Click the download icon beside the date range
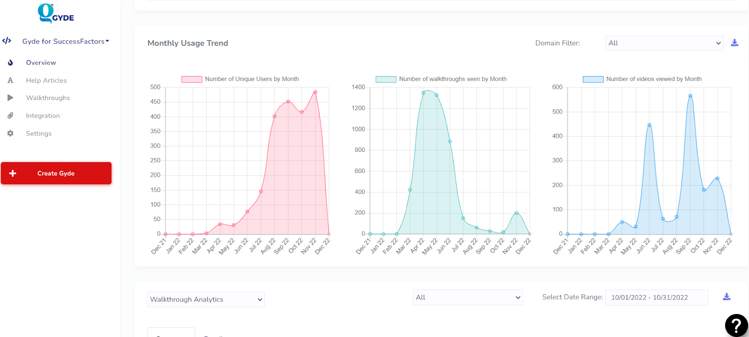Image resolution: width=749 pixels, height=337 pixels. (727, 297)
